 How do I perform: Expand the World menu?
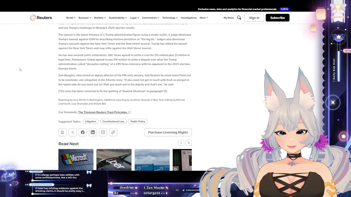click(x=70, y=18)
